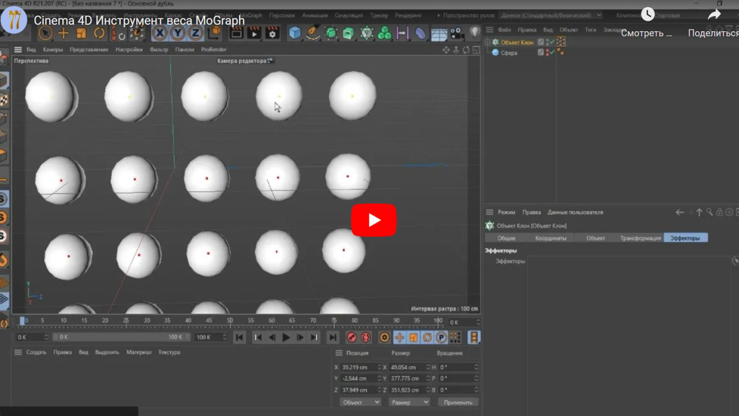The width and height of the screenshot is (739, 416).
Task: Select the Scale tool
Action: [83, 33]
